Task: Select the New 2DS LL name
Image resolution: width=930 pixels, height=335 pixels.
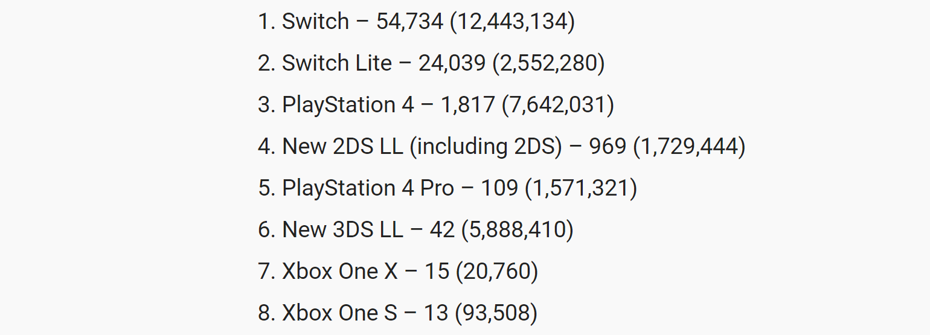Action: pos(342,147)
